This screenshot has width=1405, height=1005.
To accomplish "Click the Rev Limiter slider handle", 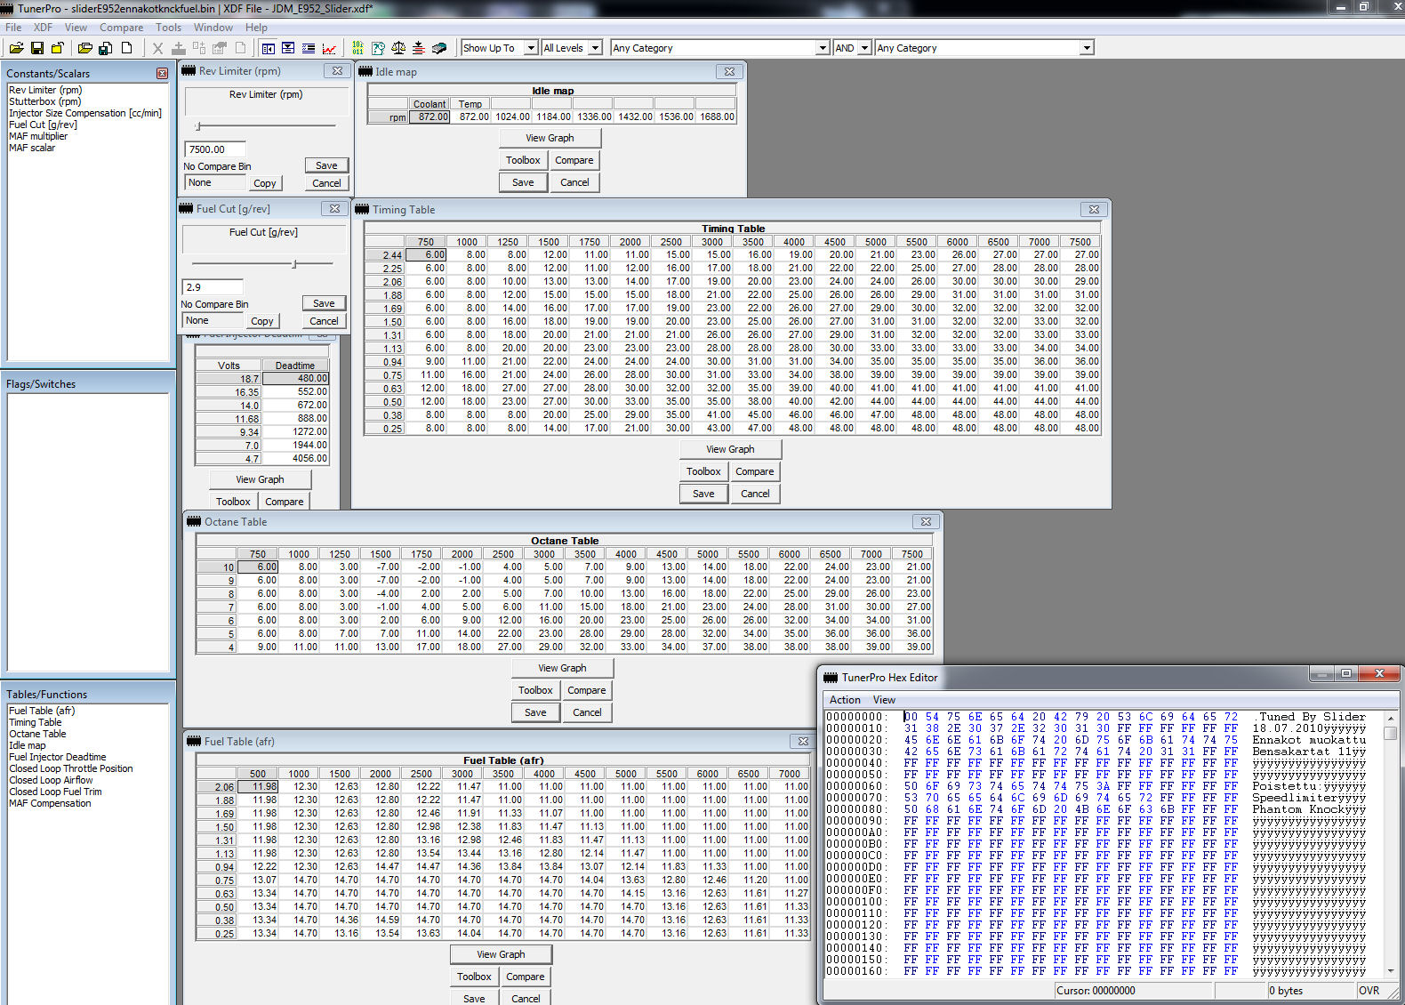I will point(198,126).
